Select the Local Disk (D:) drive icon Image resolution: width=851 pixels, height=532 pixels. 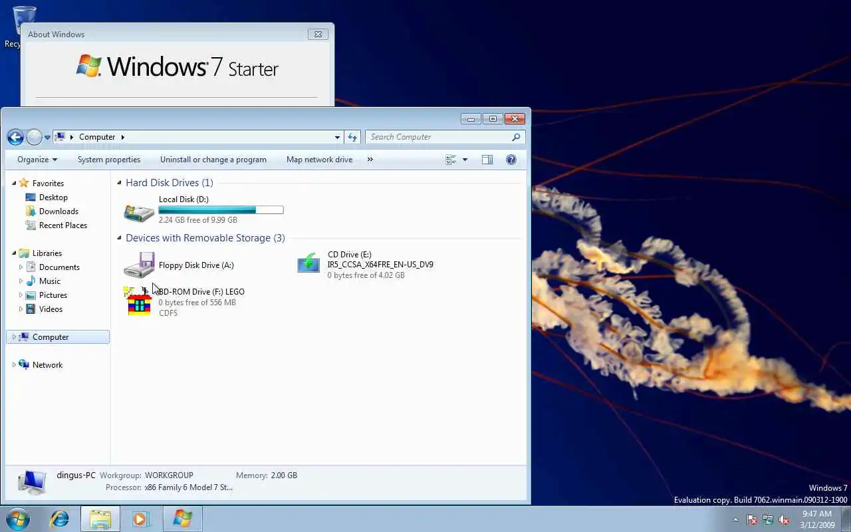click(139, 213)
